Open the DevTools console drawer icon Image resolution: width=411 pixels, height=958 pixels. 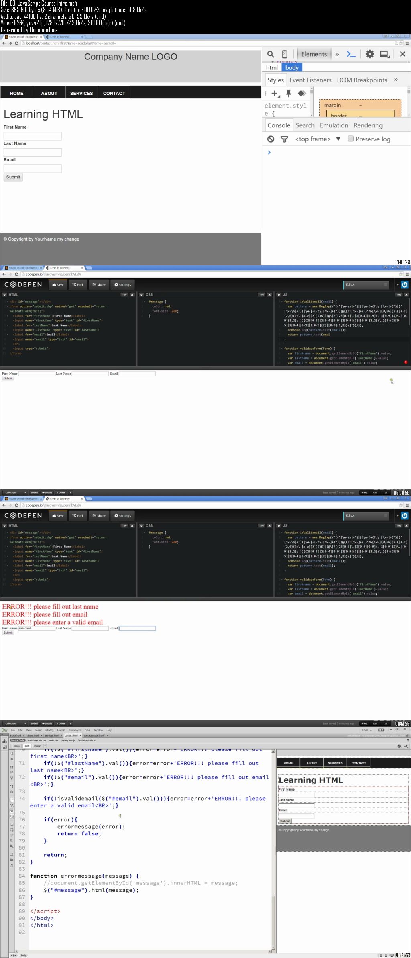click(351, 54)
